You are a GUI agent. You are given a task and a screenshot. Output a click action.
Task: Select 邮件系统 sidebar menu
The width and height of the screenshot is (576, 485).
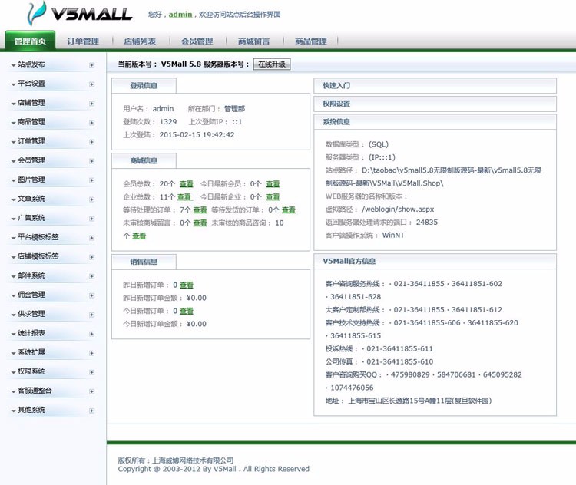[31, 275]
